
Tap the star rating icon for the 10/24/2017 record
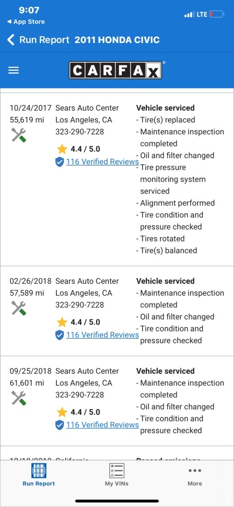[x=62, y=149]
